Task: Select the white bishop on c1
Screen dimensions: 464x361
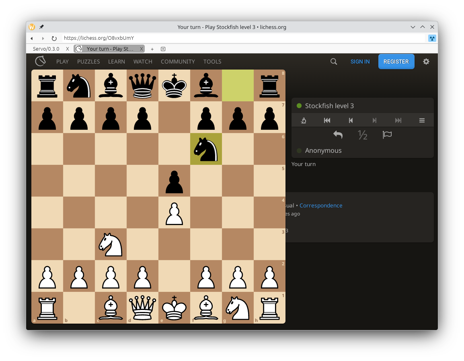Action: pos(111,308)
